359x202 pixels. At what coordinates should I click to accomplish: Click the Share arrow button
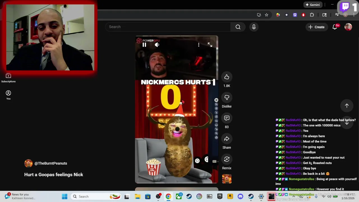[x=227, y=139]
